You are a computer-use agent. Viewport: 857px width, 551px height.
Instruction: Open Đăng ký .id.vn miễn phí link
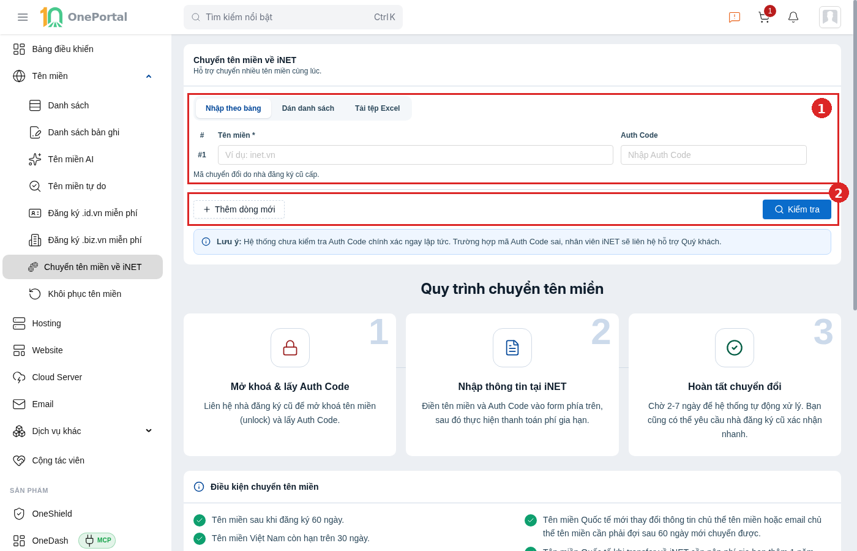click(92, 213)
